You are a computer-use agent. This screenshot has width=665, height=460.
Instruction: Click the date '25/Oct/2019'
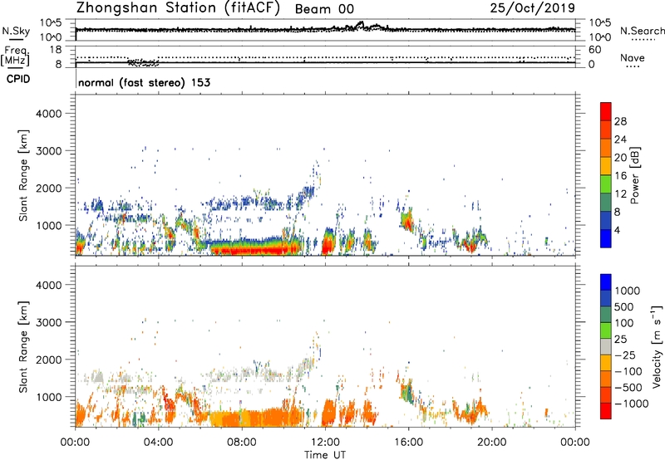pos(533,8)
